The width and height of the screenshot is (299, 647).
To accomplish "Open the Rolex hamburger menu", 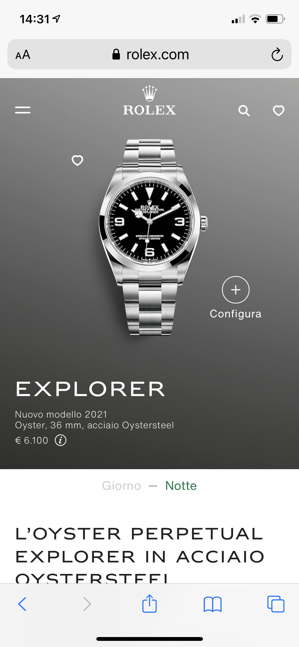I will pos(23,110).
